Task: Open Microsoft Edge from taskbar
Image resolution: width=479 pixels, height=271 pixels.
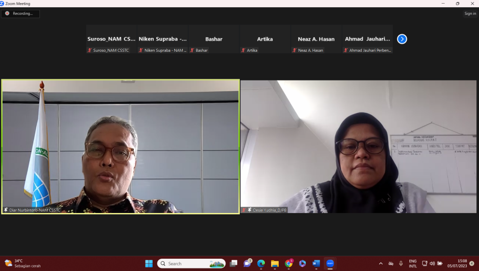Action: coord(261,263)
